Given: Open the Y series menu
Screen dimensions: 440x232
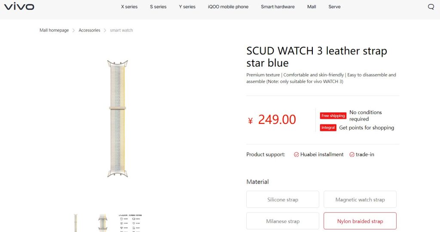Looking at the screenshot, I should click(x=187, y=7).
